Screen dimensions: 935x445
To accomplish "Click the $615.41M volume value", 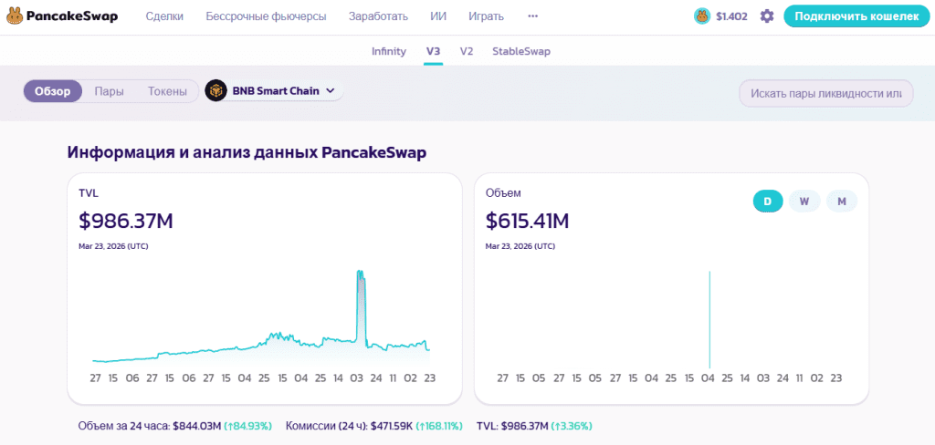I will click(527, 221).
